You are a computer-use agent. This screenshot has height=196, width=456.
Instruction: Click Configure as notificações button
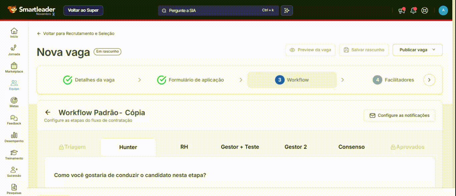399,115
